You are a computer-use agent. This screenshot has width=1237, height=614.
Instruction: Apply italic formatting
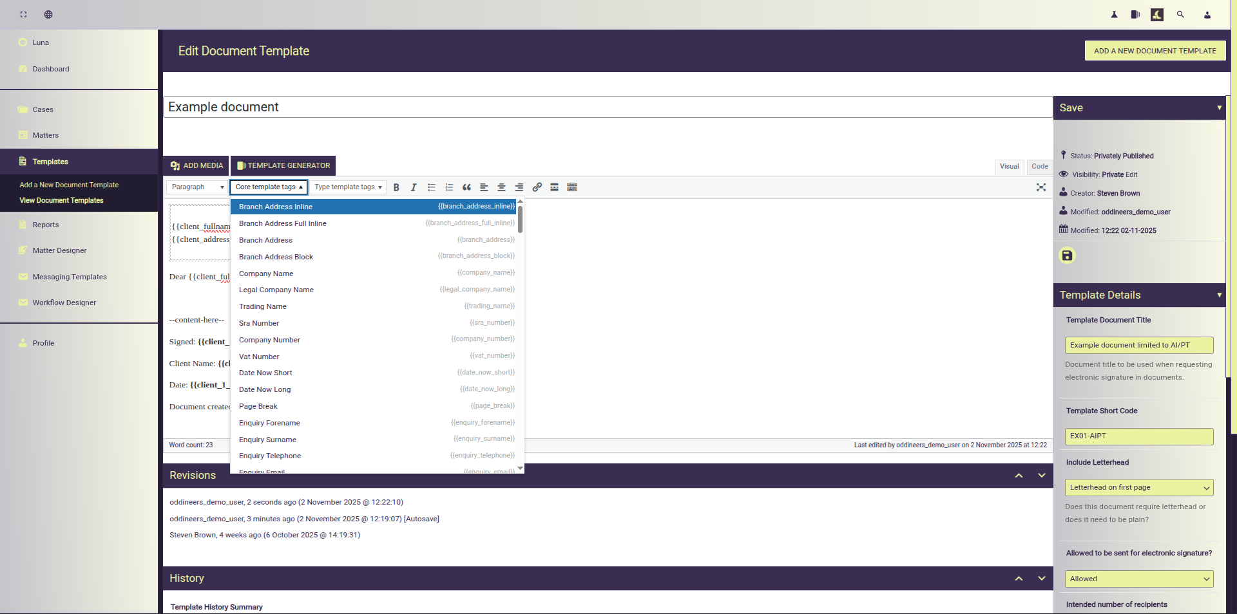pos(414,187)
